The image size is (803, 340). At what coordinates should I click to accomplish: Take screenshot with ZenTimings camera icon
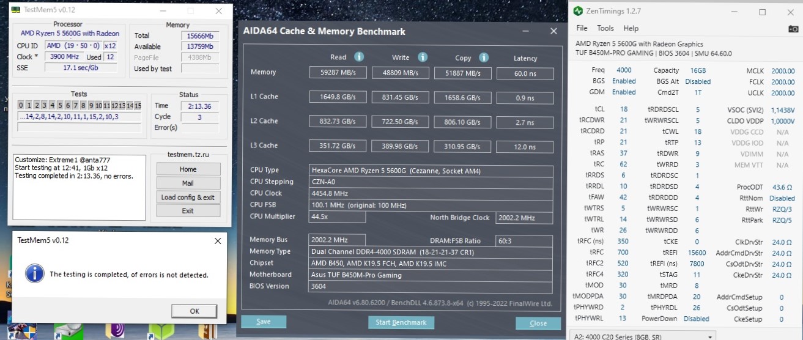click(x=793, y=28)
